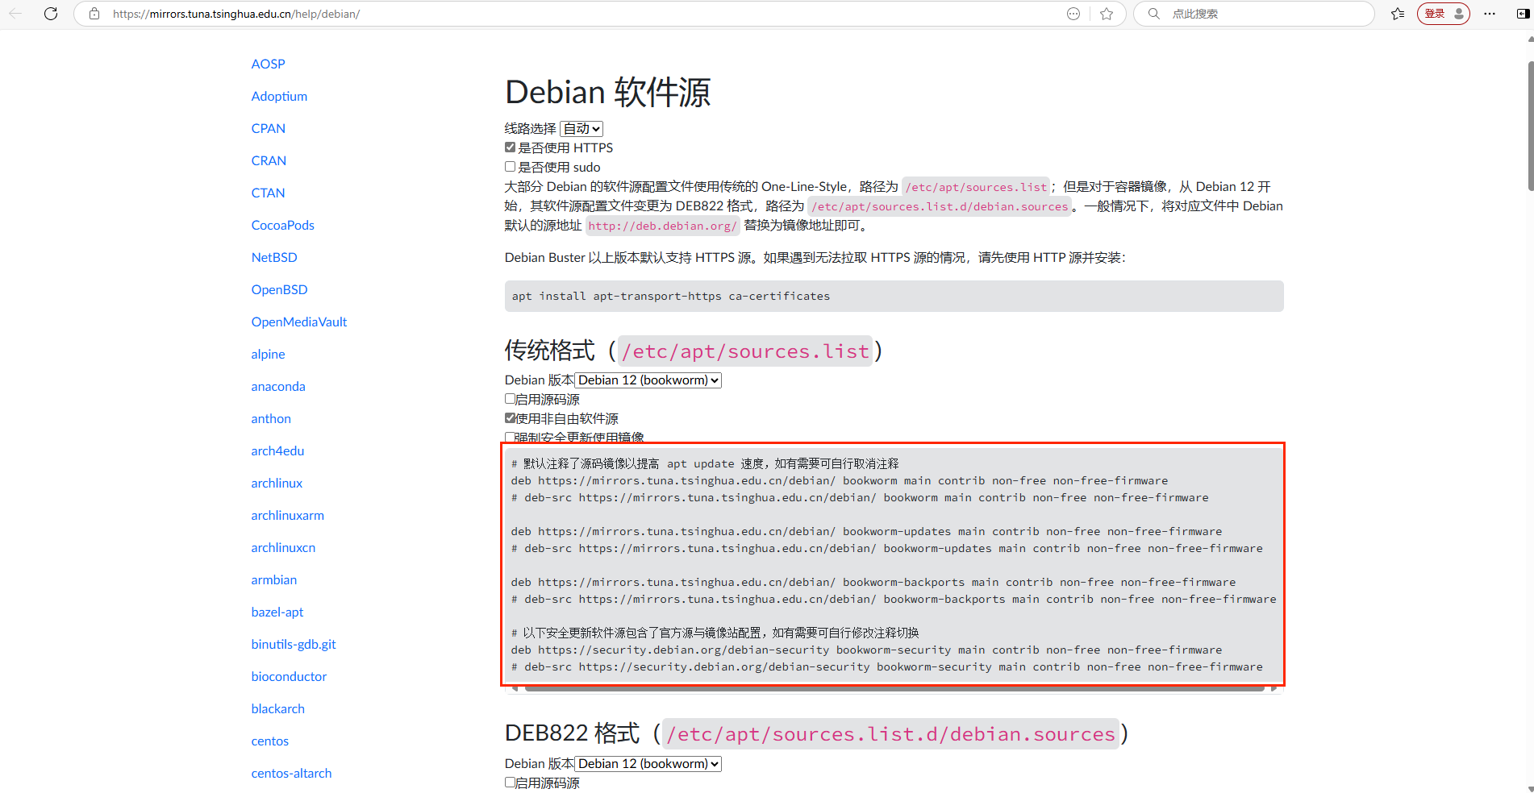Enable 启用源码源 under 传统格式

(x=510, y=399)
